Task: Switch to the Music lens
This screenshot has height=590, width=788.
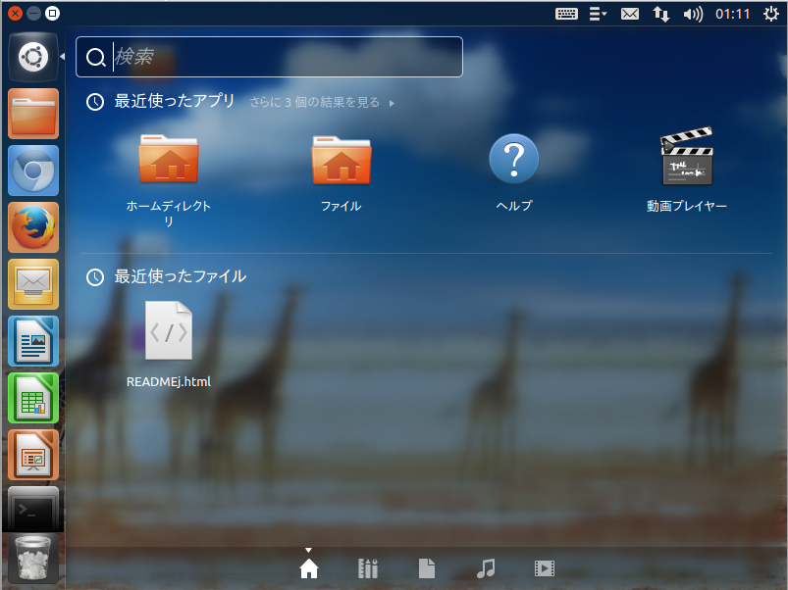Action: click(x=486, y=568)
